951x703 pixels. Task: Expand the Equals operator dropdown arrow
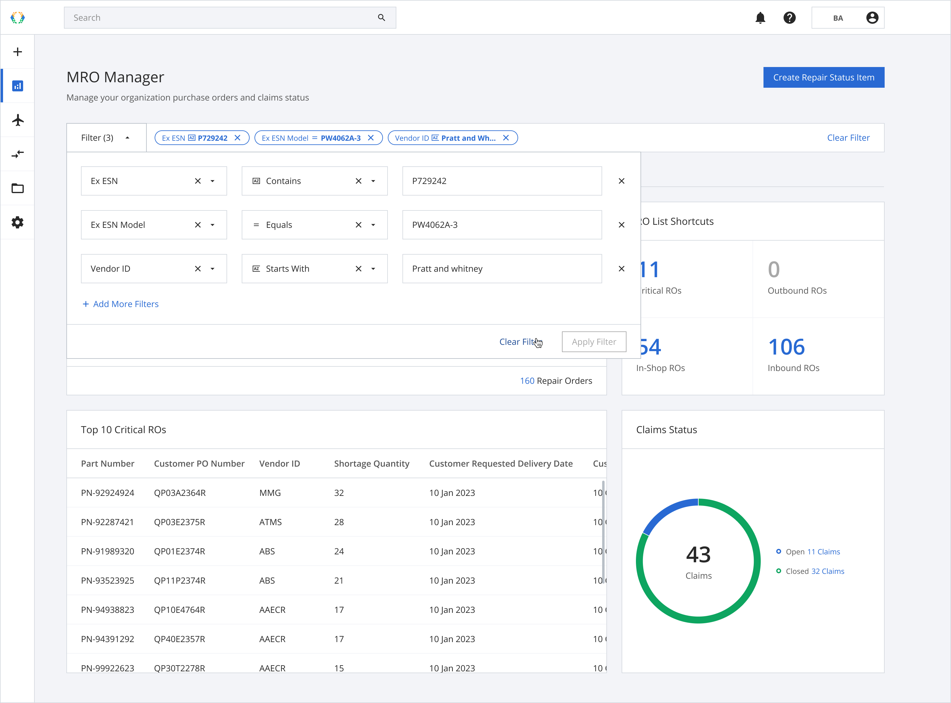coord(374,225)
